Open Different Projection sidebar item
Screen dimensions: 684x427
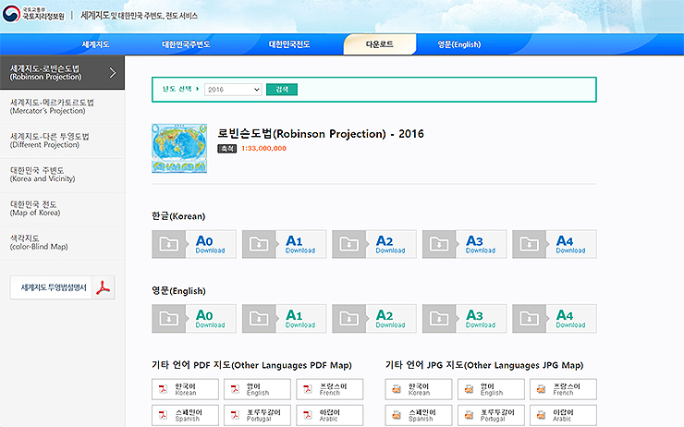coord(62,140)
